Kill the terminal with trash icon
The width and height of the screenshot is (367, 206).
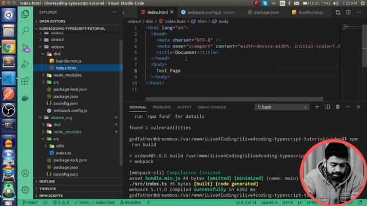coord(338,107)
